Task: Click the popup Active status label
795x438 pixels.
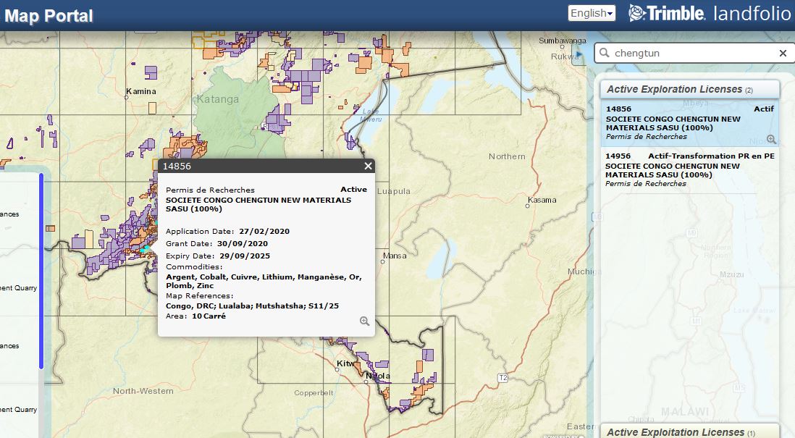Action: (x=353, y=189)
